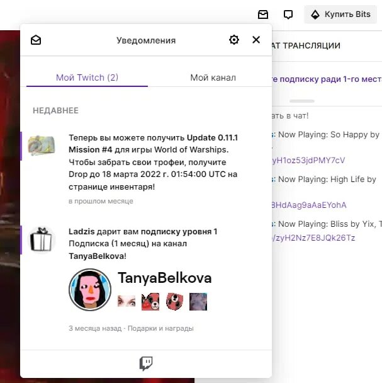Click the Twitch logo at panel bottom
This screenshot has width=382, height=383.
tap(146, 363)
